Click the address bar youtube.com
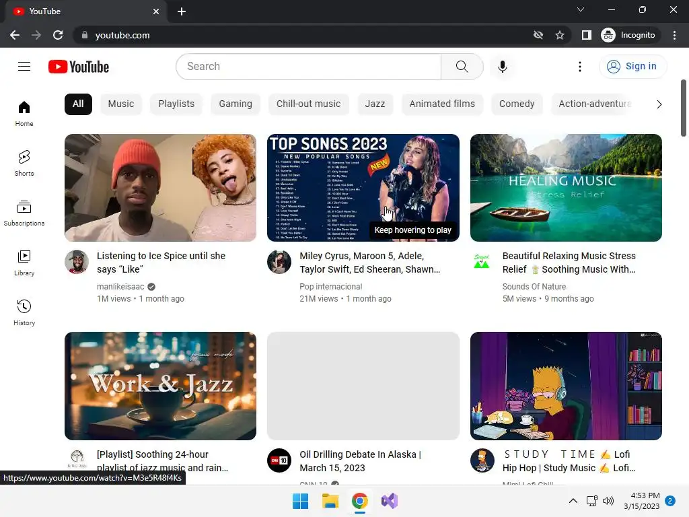The width and height of the screenshot is (689, 517). 122,35
